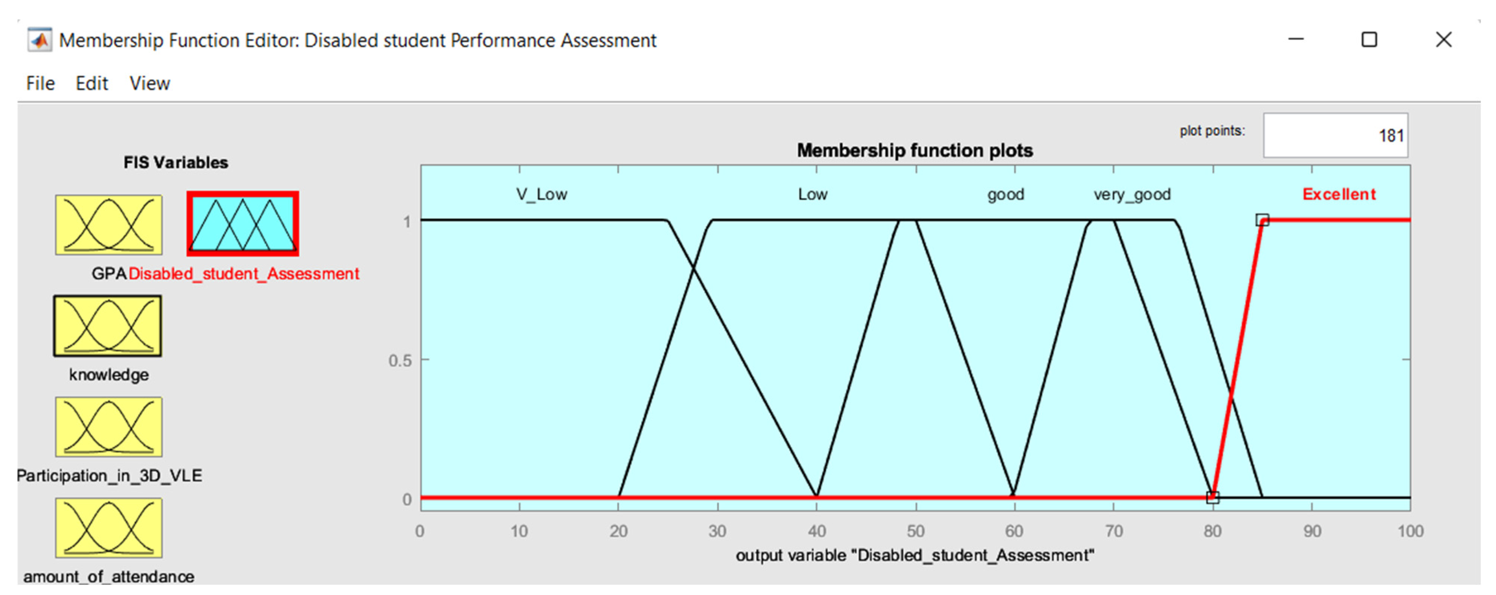The image size is (1496, 595).
Task: Select the good membership function label
Action: 1006,194
